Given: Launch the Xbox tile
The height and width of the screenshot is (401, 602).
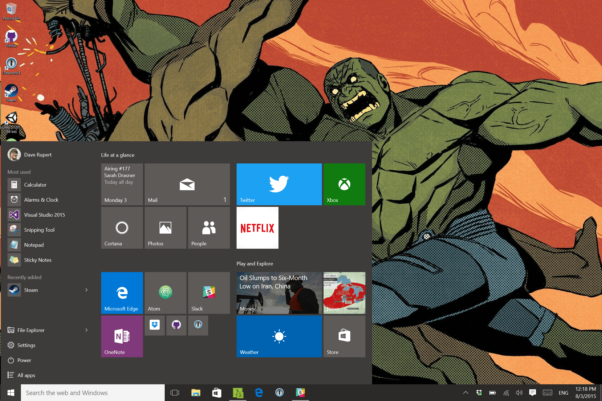Looking at the screenshot, I should (344, 184).
